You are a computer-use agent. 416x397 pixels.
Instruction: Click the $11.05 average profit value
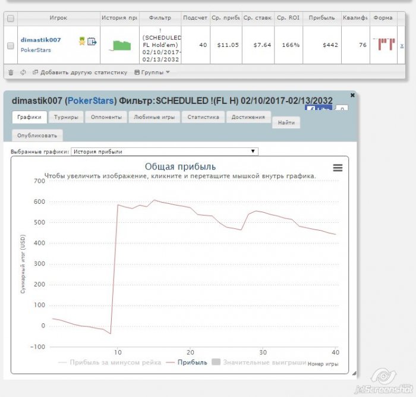tap(228, 45)
